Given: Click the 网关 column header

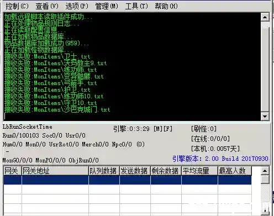Looking at the screenshot, I should pos(13,171).
